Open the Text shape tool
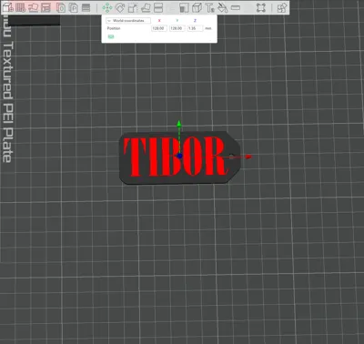 [x=210, y=8]
